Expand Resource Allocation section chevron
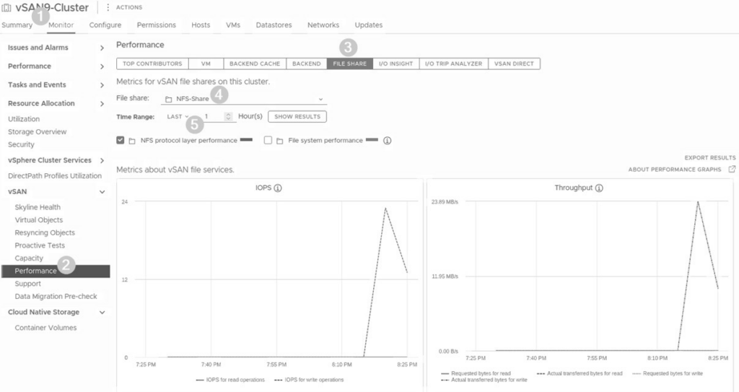Image resolution: width=739 pixels, height=392 pixels. coord(102,104)
